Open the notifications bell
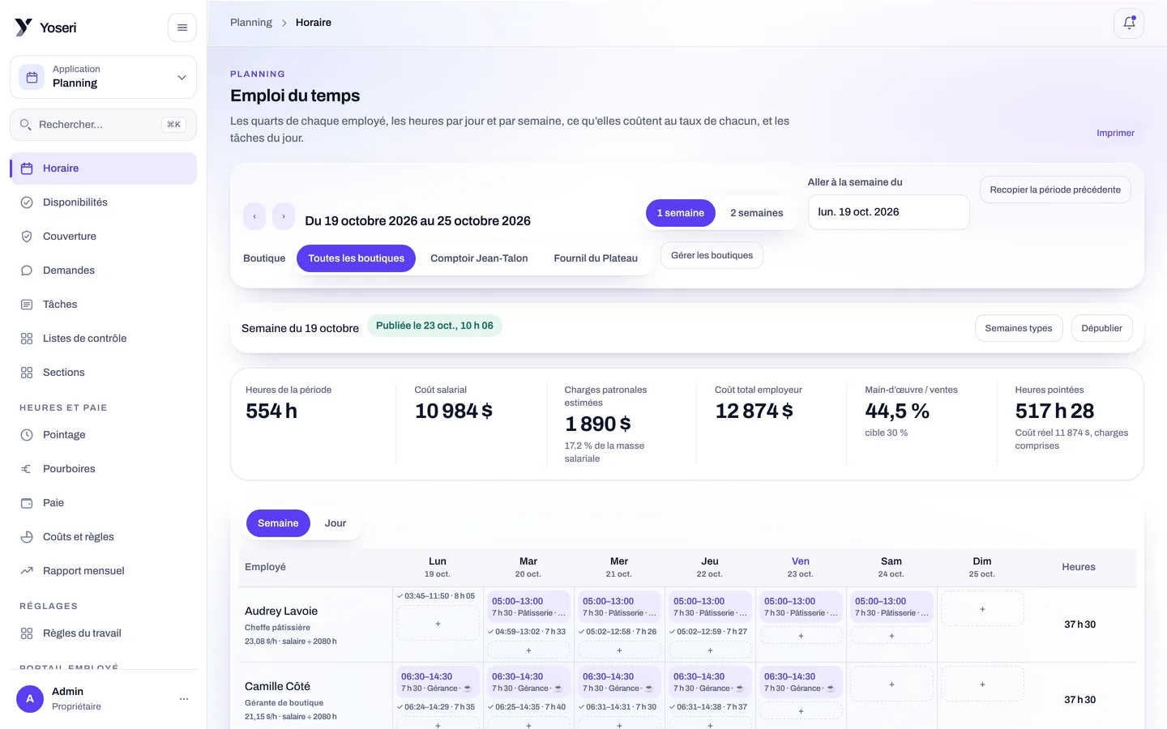The width and height of the screenshot is (1167, 729). click(1129, 23)
